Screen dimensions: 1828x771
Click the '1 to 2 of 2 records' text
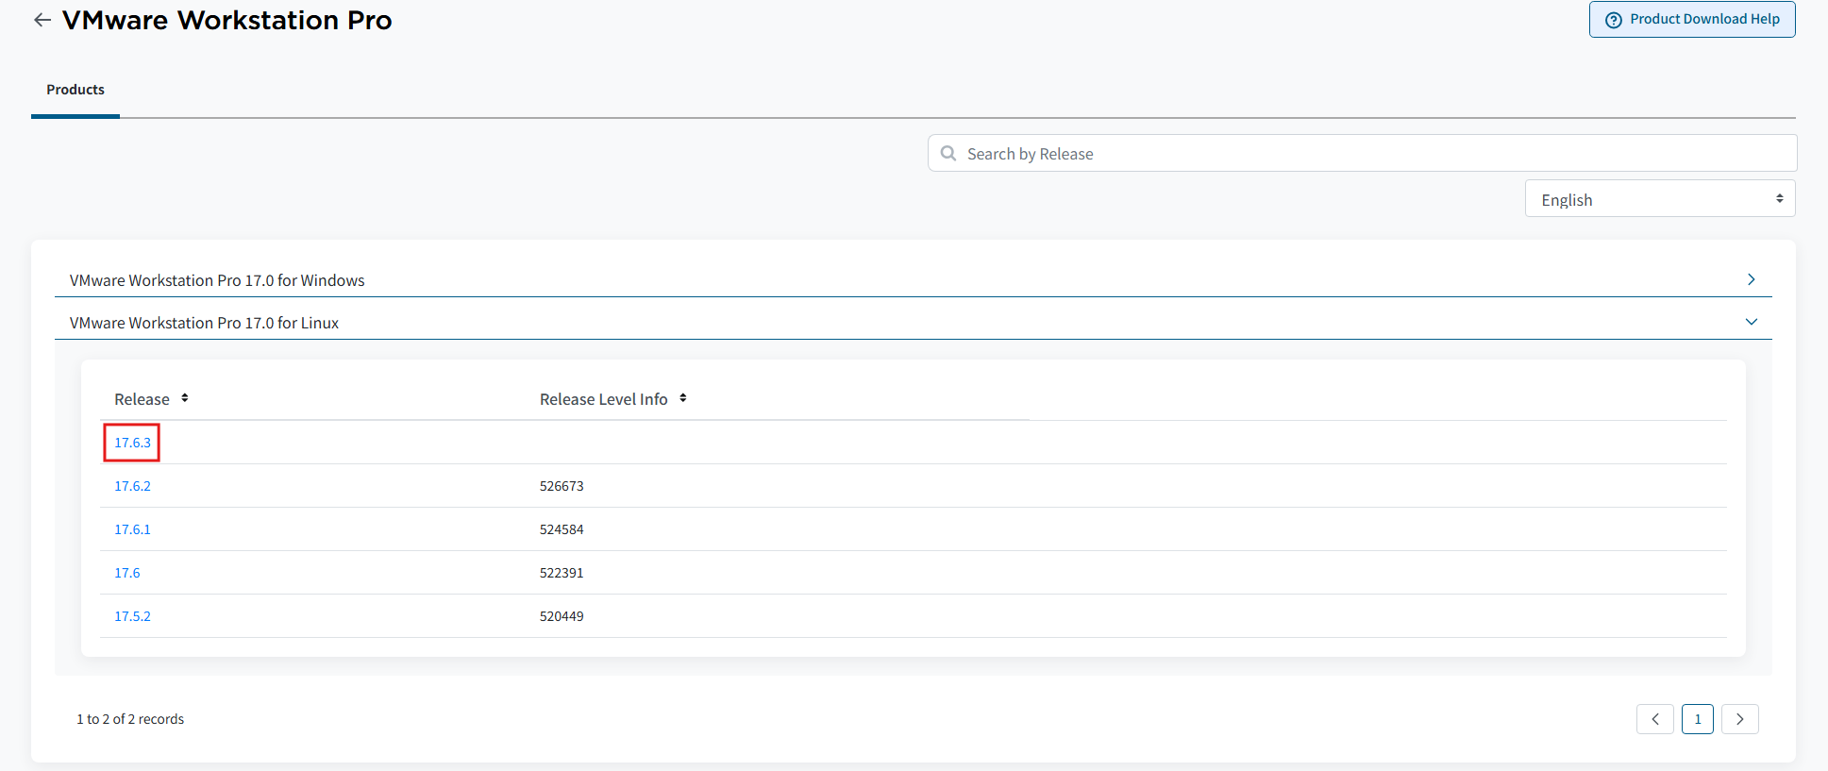[130, 719]
